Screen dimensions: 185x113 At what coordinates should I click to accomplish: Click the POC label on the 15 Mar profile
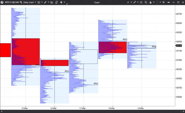coord(38,65)
